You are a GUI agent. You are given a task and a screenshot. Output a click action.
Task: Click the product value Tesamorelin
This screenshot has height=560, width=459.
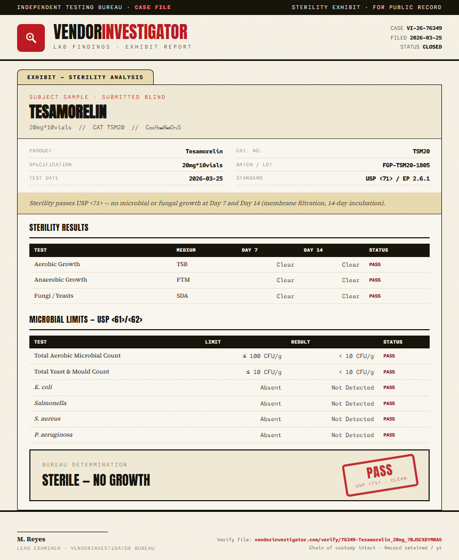click(204, 151)
